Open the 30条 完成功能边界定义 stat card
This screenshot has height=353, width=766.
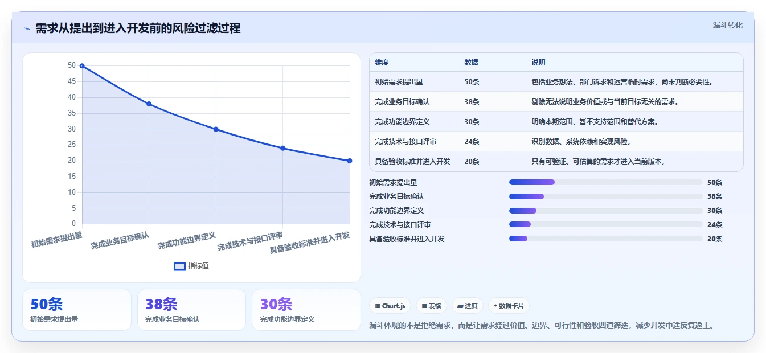(x=306, y=310)
